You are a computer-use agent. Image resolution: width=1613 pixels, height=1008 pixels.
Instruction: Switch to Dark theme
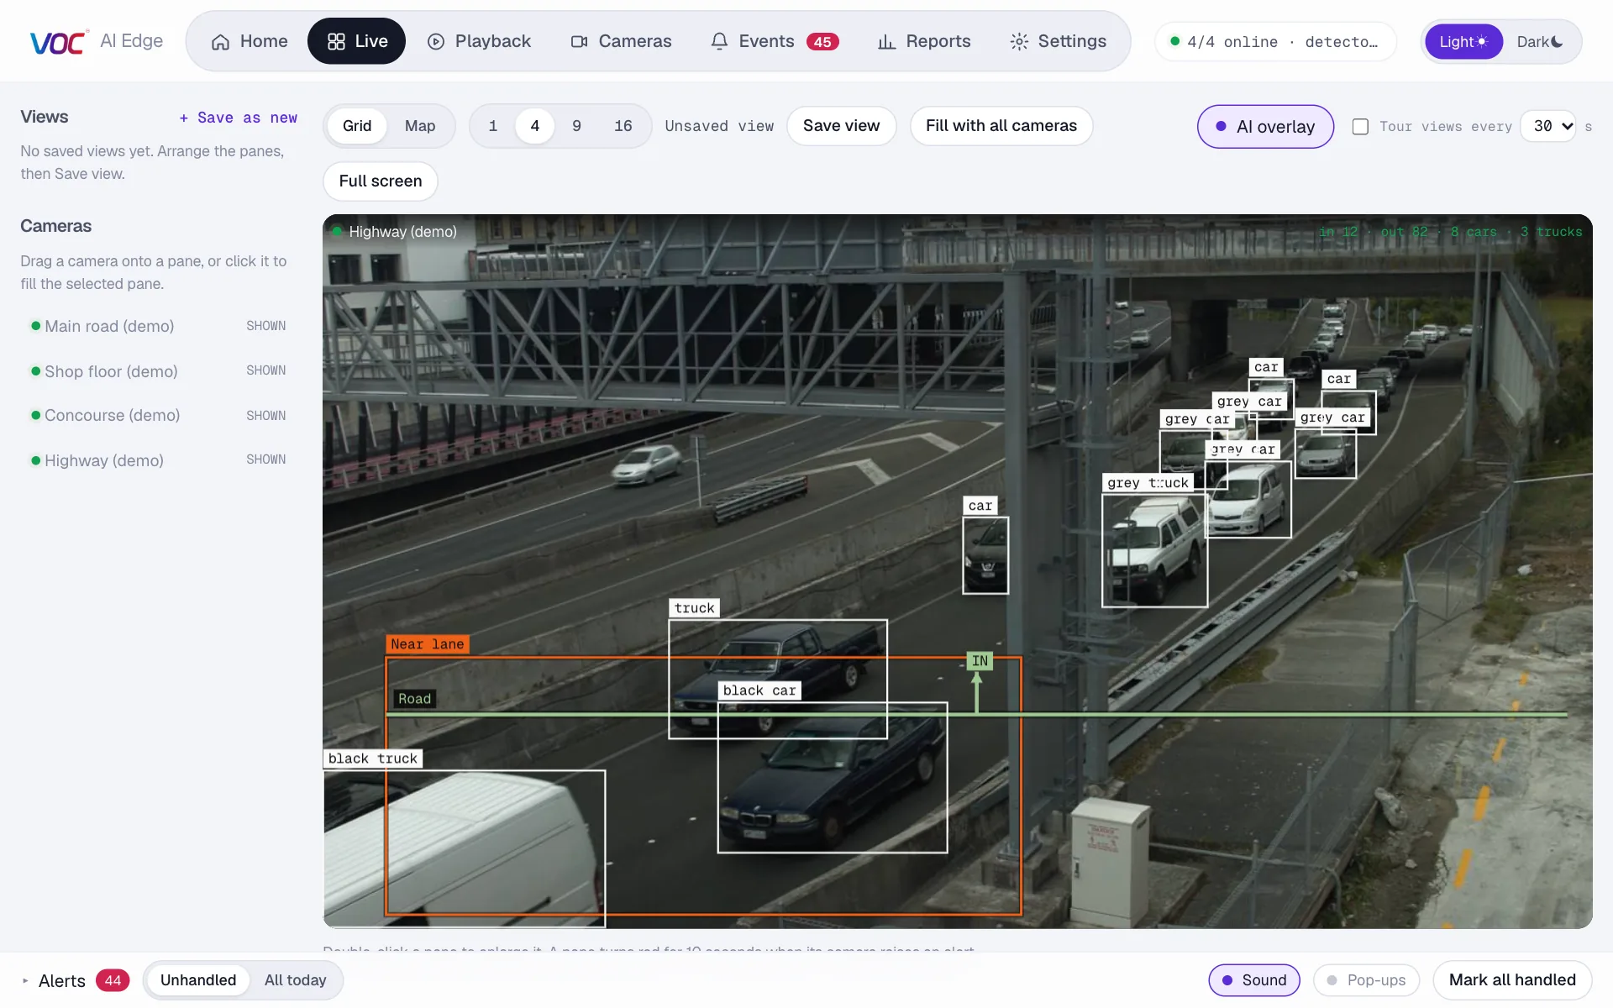tap(1540, 41)
